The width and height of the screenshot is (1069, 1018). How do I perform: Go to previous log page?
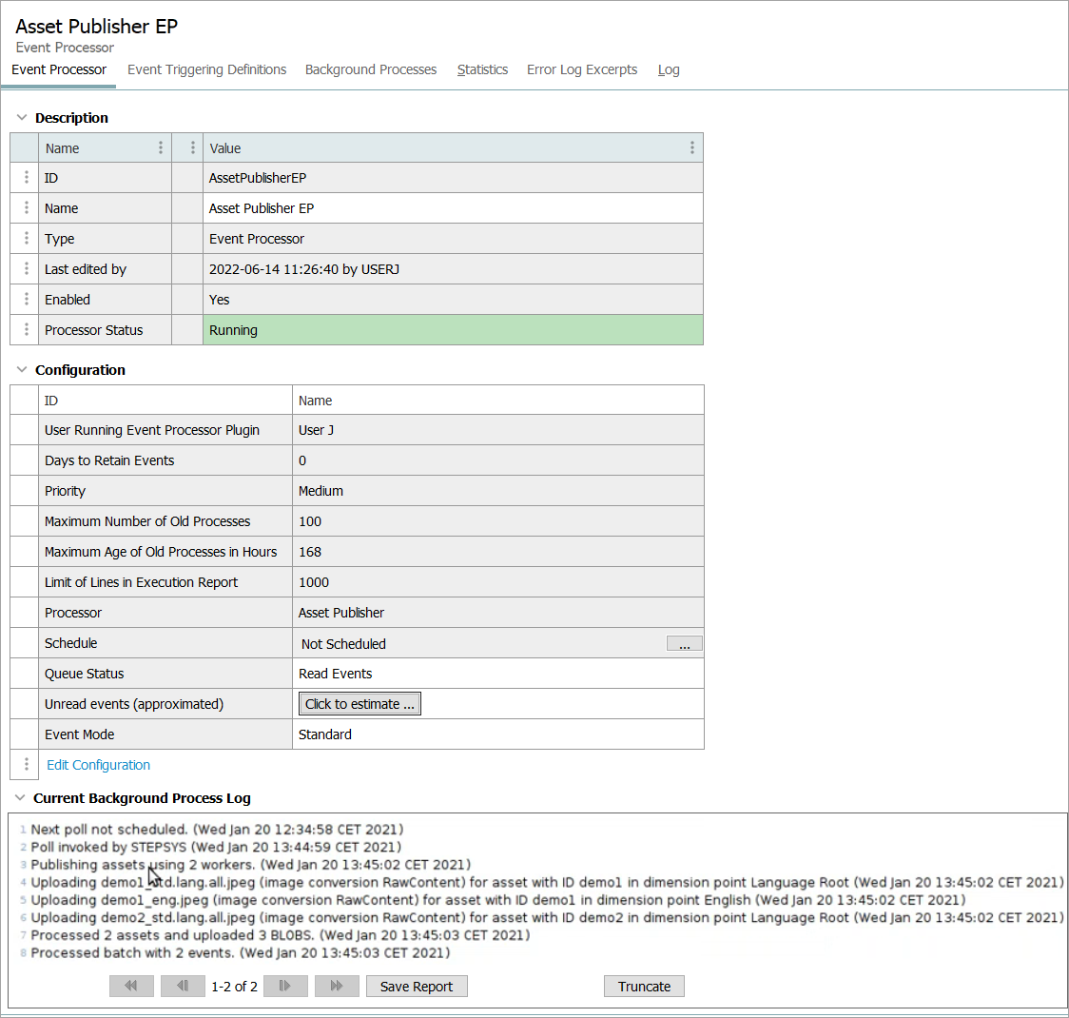point(183,987)
